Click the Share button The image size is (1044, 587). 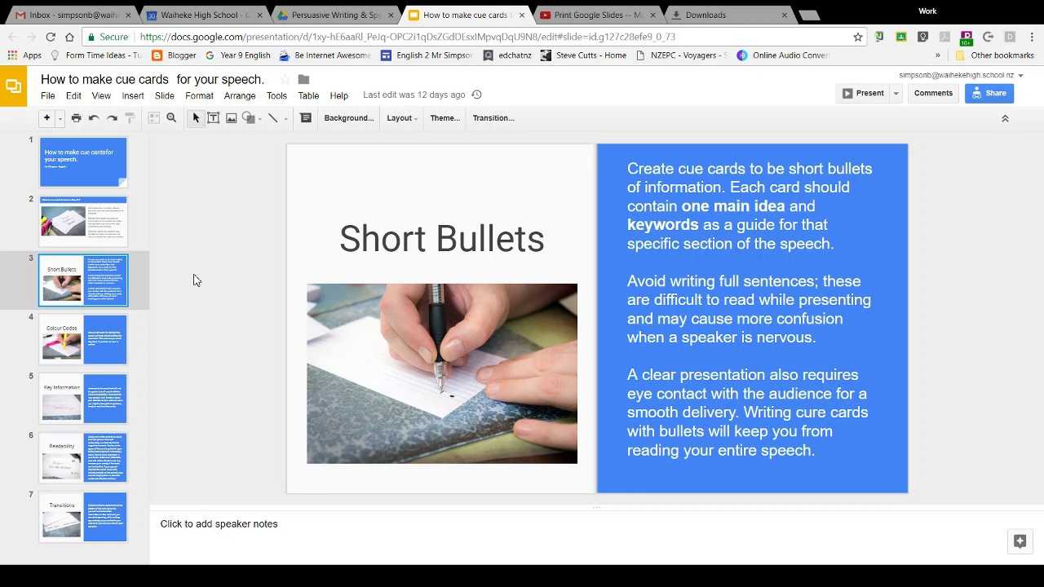(989, 93)
